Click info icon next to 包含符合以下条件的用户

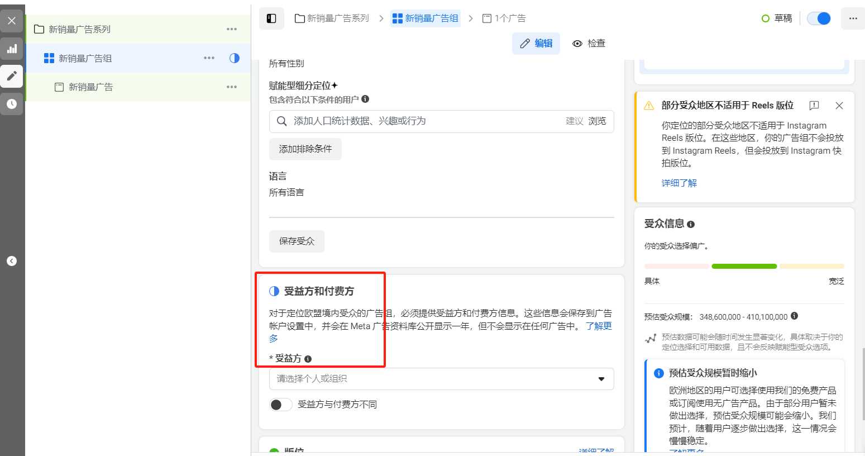(365, 99)
